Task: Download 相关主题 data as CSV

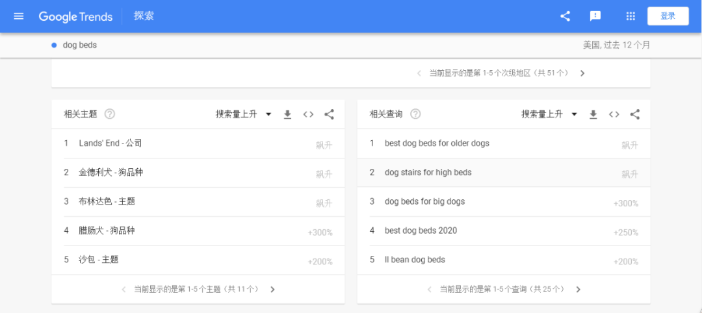Action: click(x=287, y=115)
